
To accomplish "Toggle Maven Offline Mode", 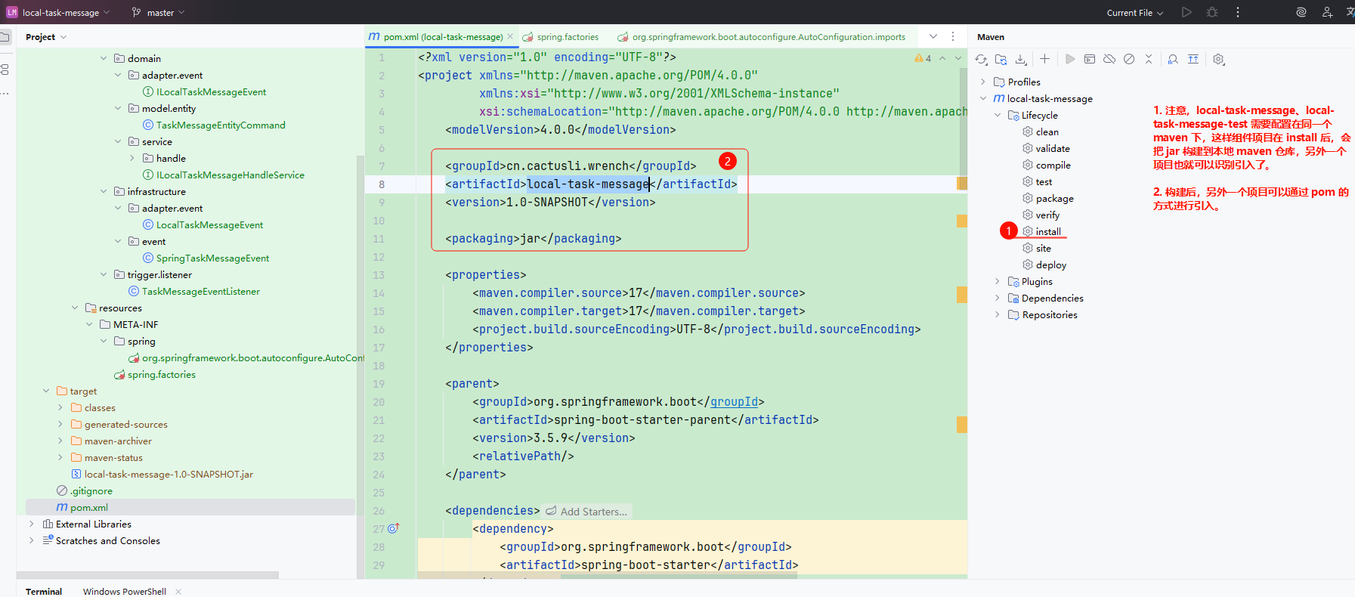I will click(1109, 60).
